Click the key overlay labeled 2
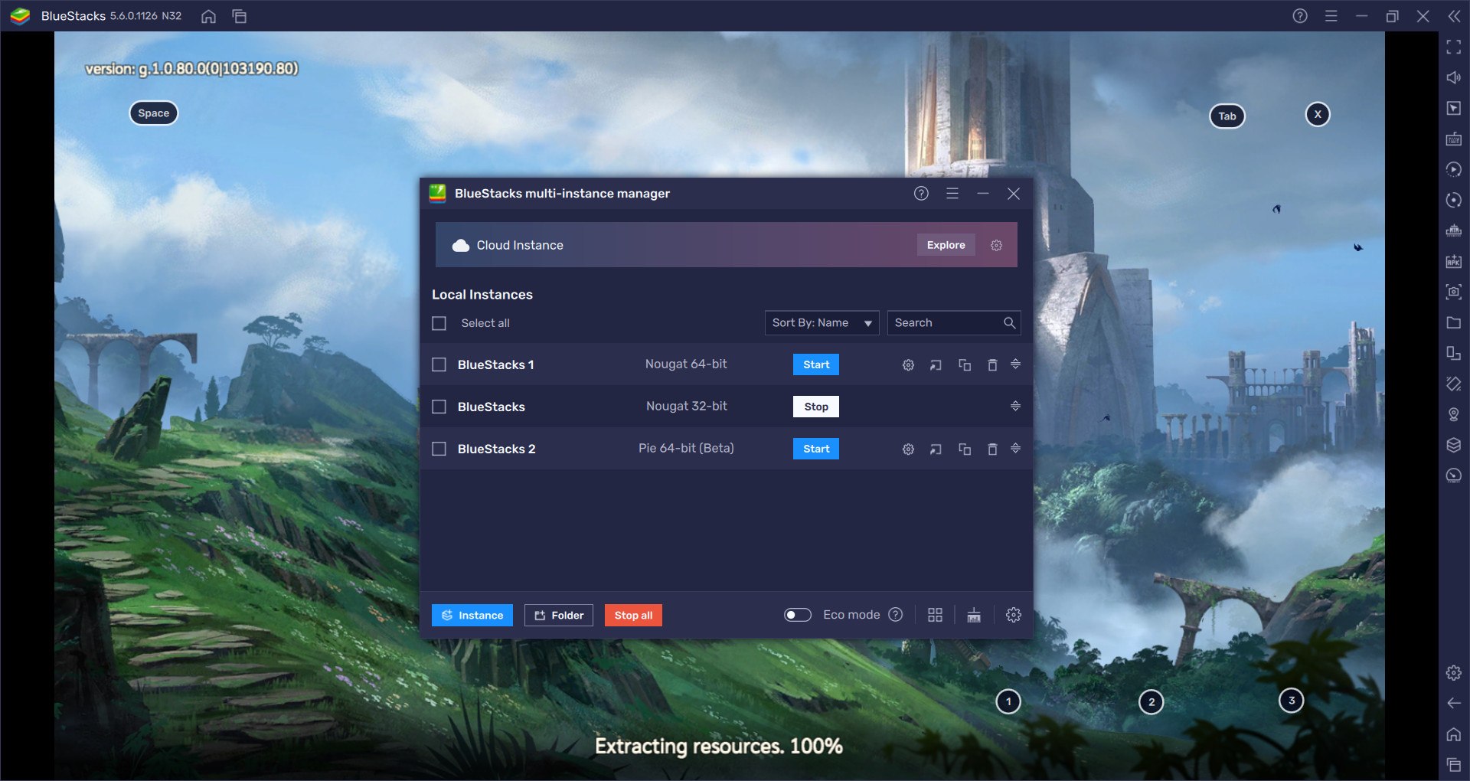The height and width of the screenshot is (781, 1470). click(1151, 702)
